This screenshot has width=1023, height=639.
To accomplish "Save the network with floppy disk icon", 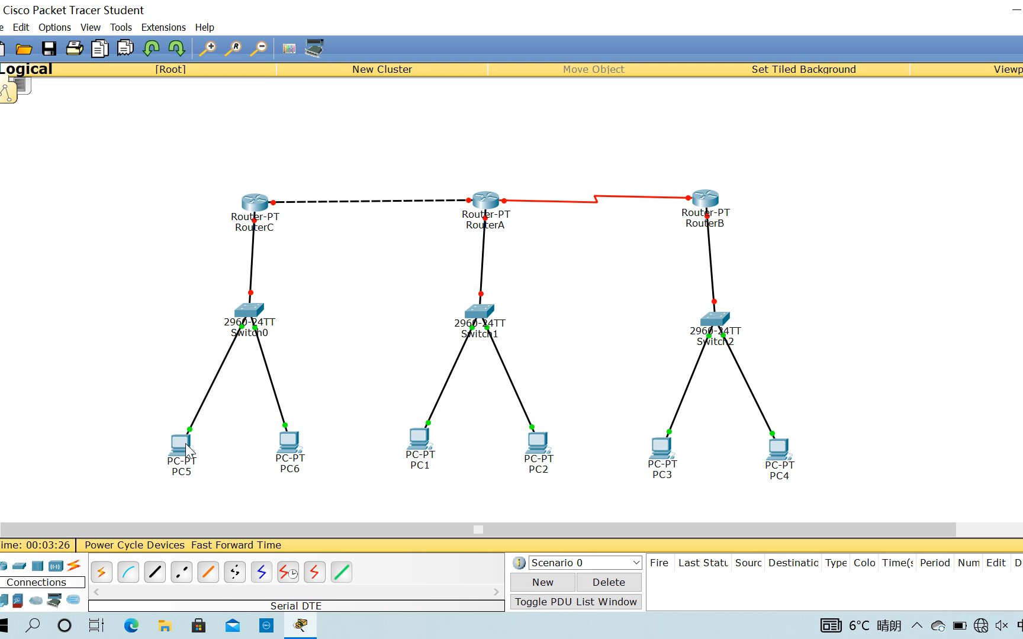I will point(49,49).
